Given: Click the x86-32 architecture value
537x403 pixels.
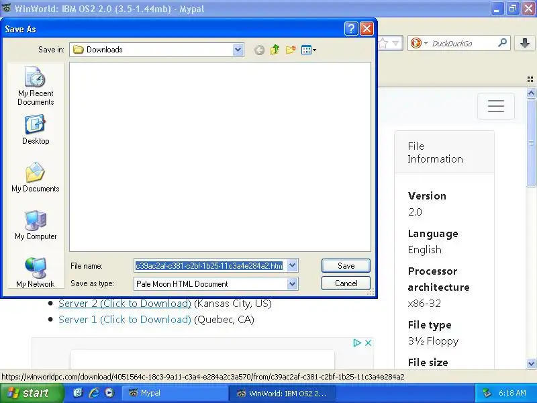Looking at the screenshot, I should click(x=424, y=304).
